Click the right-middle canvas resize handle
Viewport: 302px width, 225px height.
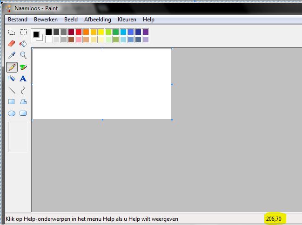172,84
